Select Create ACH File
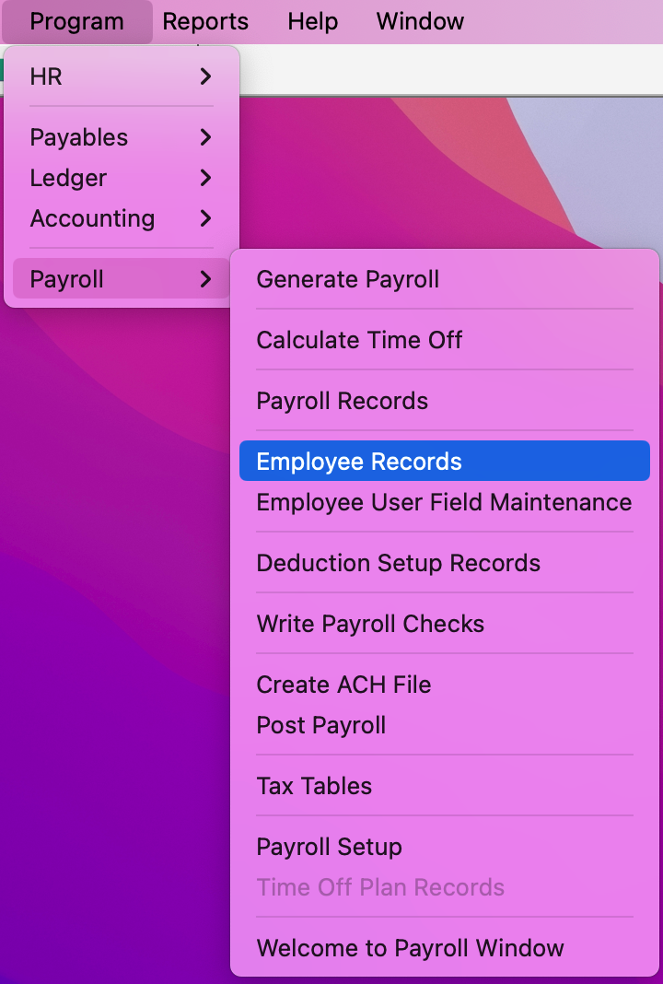 [343, 685]
